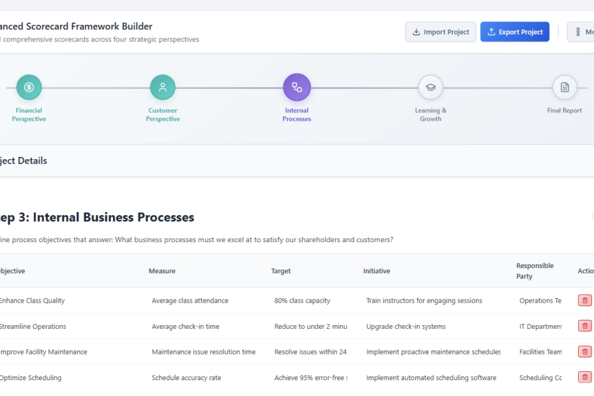Select the Internal Processes purple step icon
The image size is (594, 396).
click(x=296, y=87)
